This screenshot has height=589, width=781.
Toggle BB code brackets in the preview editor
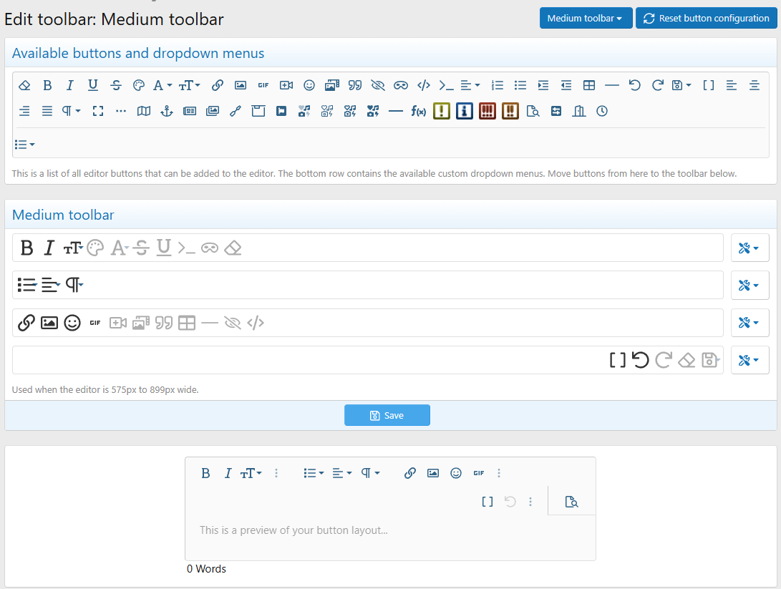coord(487,502)
